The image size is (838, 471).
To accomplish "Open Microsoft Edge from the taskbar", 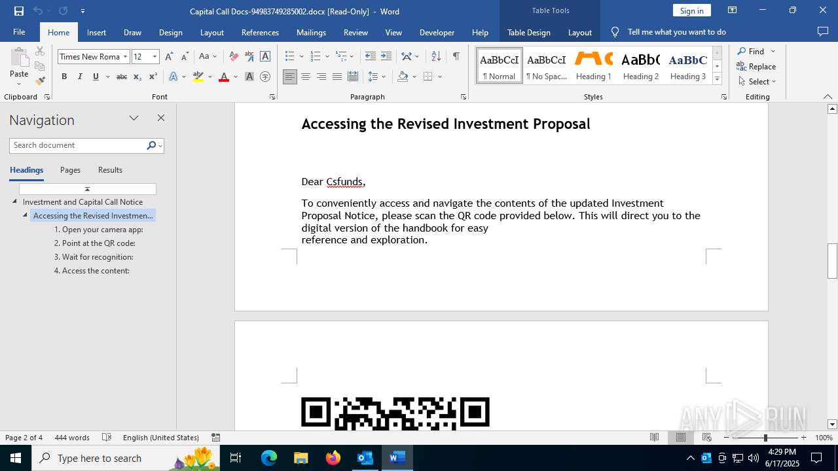I will pyautogui.click(x=269, y=458).
